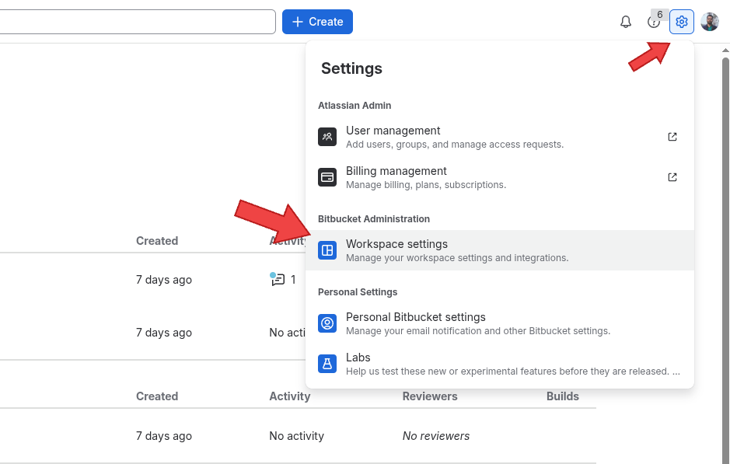
Task: Click external link icon beside User management
Action: [x=672, y=137]
